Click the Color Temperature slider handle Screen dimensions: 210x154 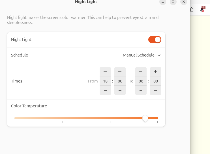click(x=145, y=118)
